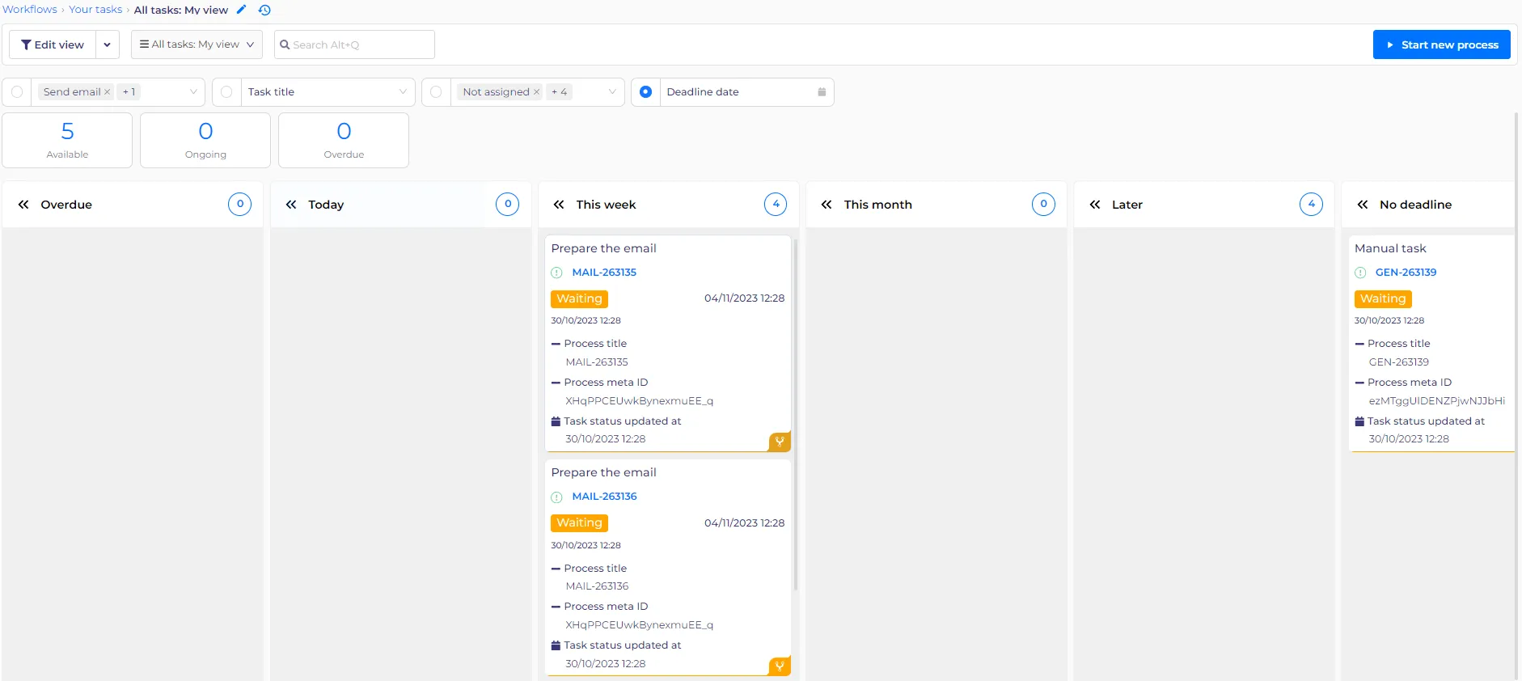Go to Workflows breadcrumb
1522x681 pixels.
[x=30, y=10]
